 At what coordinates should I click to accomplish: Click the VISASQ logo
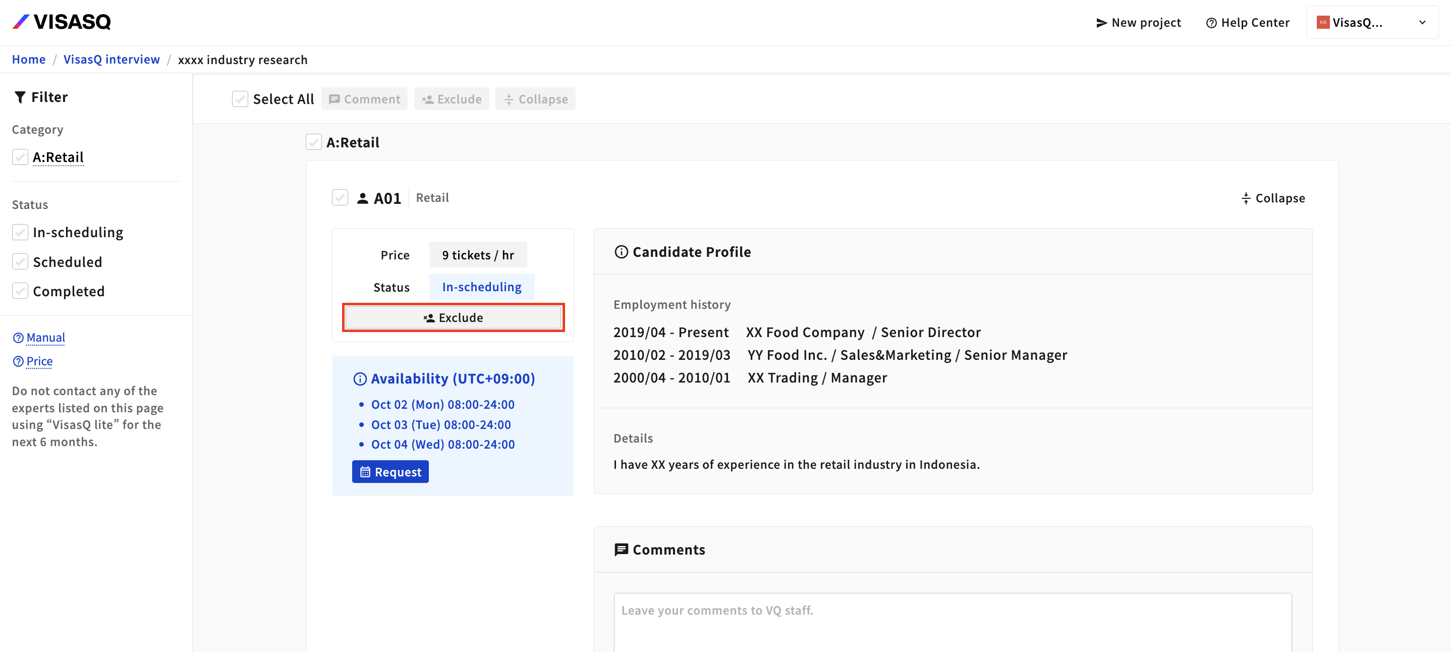62,22
